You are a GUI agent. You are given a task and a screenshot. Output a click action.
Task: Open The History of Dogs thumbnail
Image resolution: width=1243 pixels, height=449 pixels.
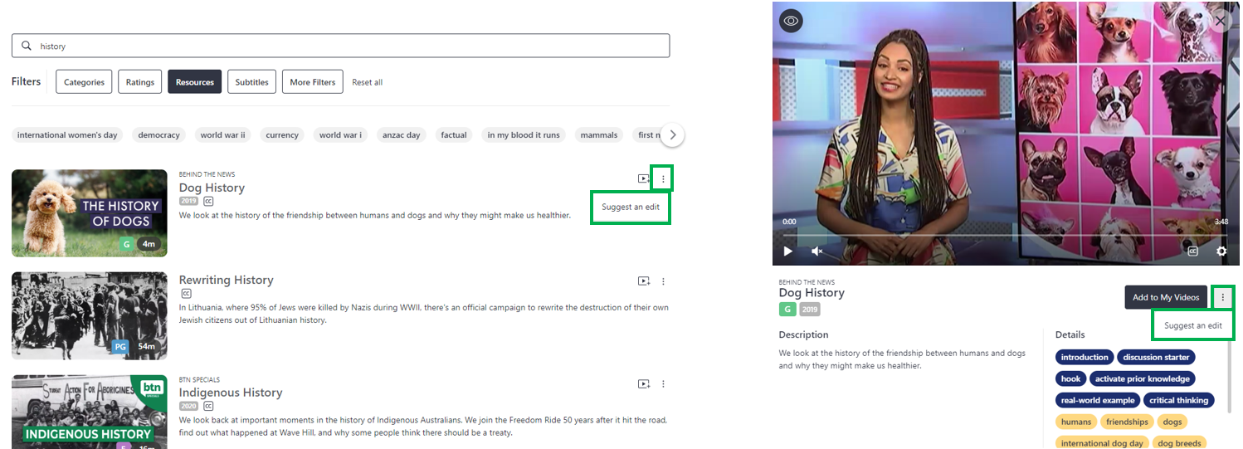tap(90, 213)
